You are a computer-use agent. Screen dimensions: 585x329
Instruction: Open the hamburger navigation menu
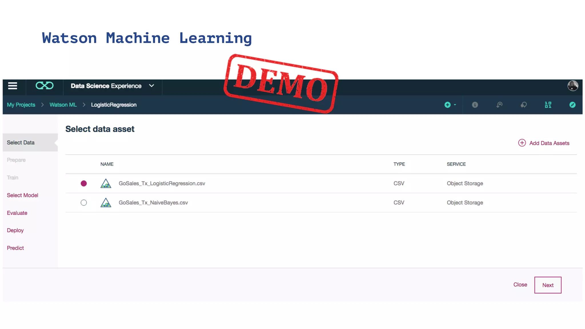coord(13,86)
